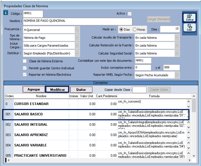The height and width of the screenshot is (166, 201).
Task: Click the Modificar button
Action: pyautogui.click(x=57, y=89)
